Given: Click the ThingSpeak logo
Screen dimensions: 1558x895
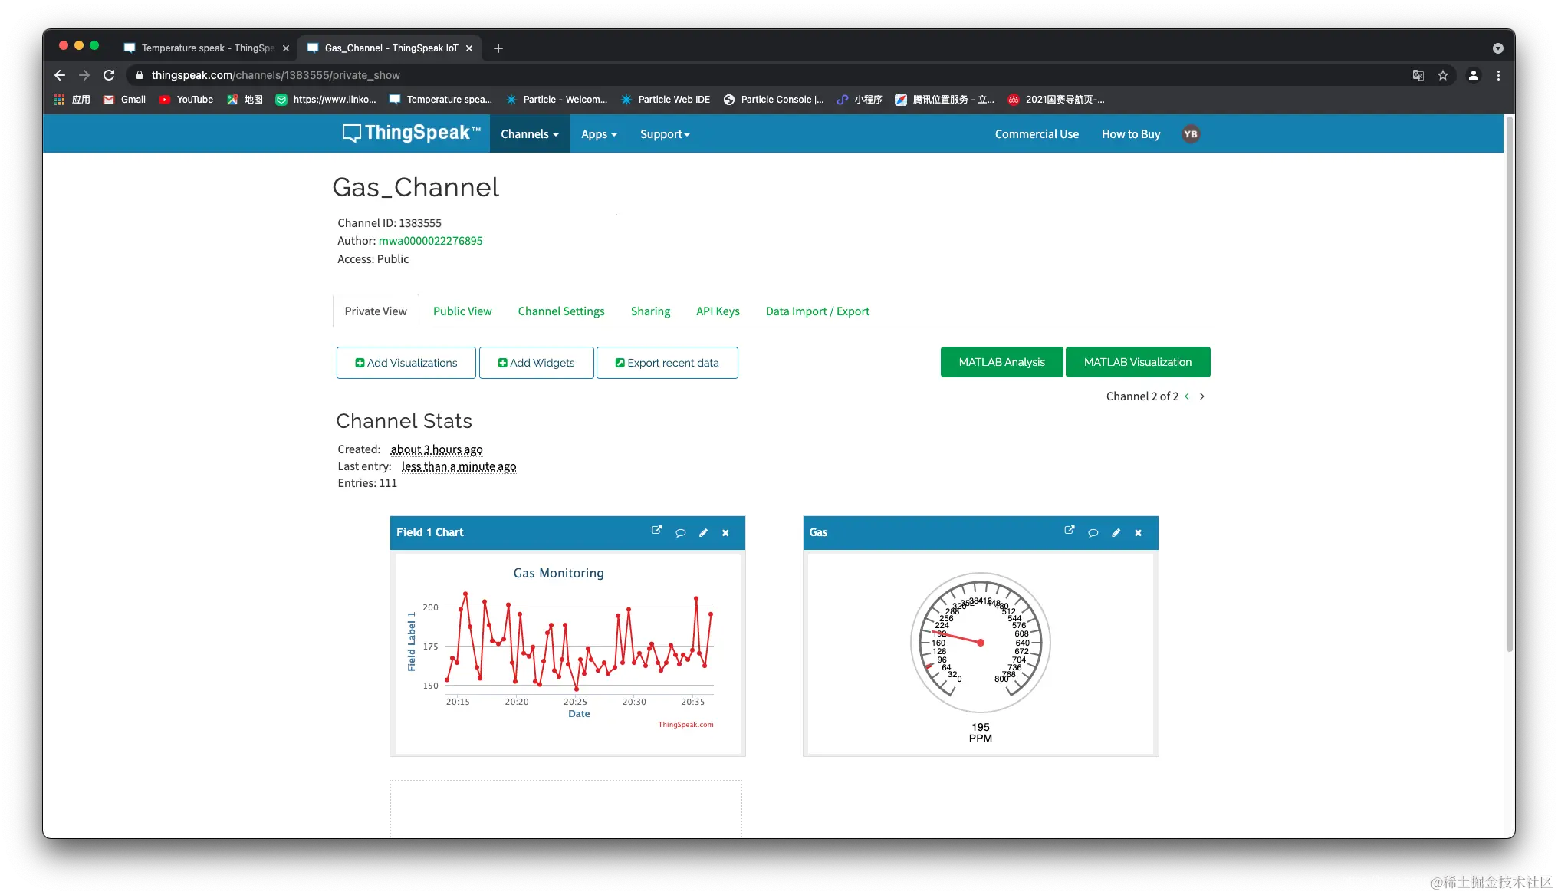Looking at the screenshot, I should (412, 133).
